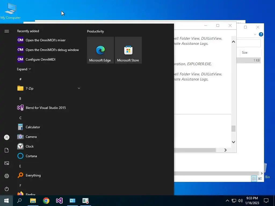Open File Explorer from the taskbar
Screen dimensions: 275x206
pos(33,201)
